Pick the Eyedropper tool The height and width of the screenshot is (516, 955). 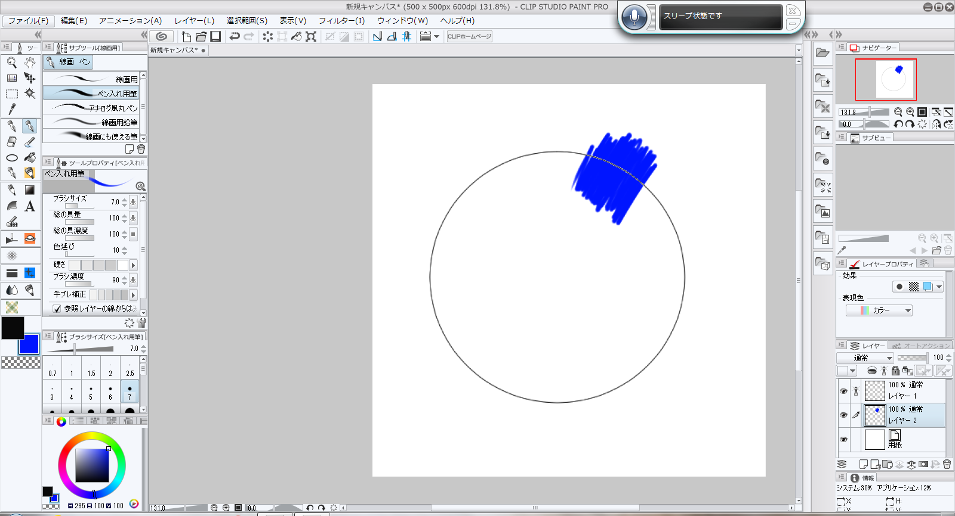pyautogui.click(x=11, y=109)
